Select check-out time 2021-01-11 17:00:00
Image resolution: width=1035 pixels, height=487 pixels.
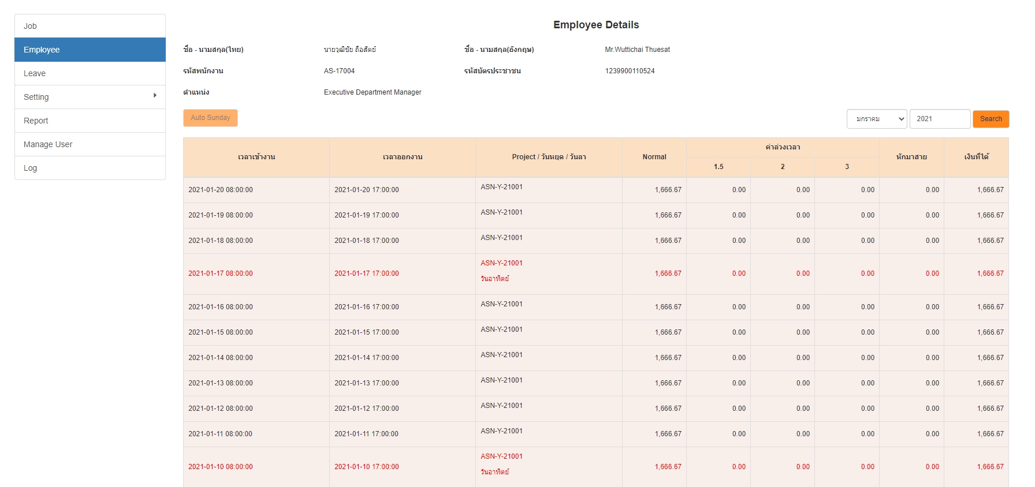tap(367, 434)
